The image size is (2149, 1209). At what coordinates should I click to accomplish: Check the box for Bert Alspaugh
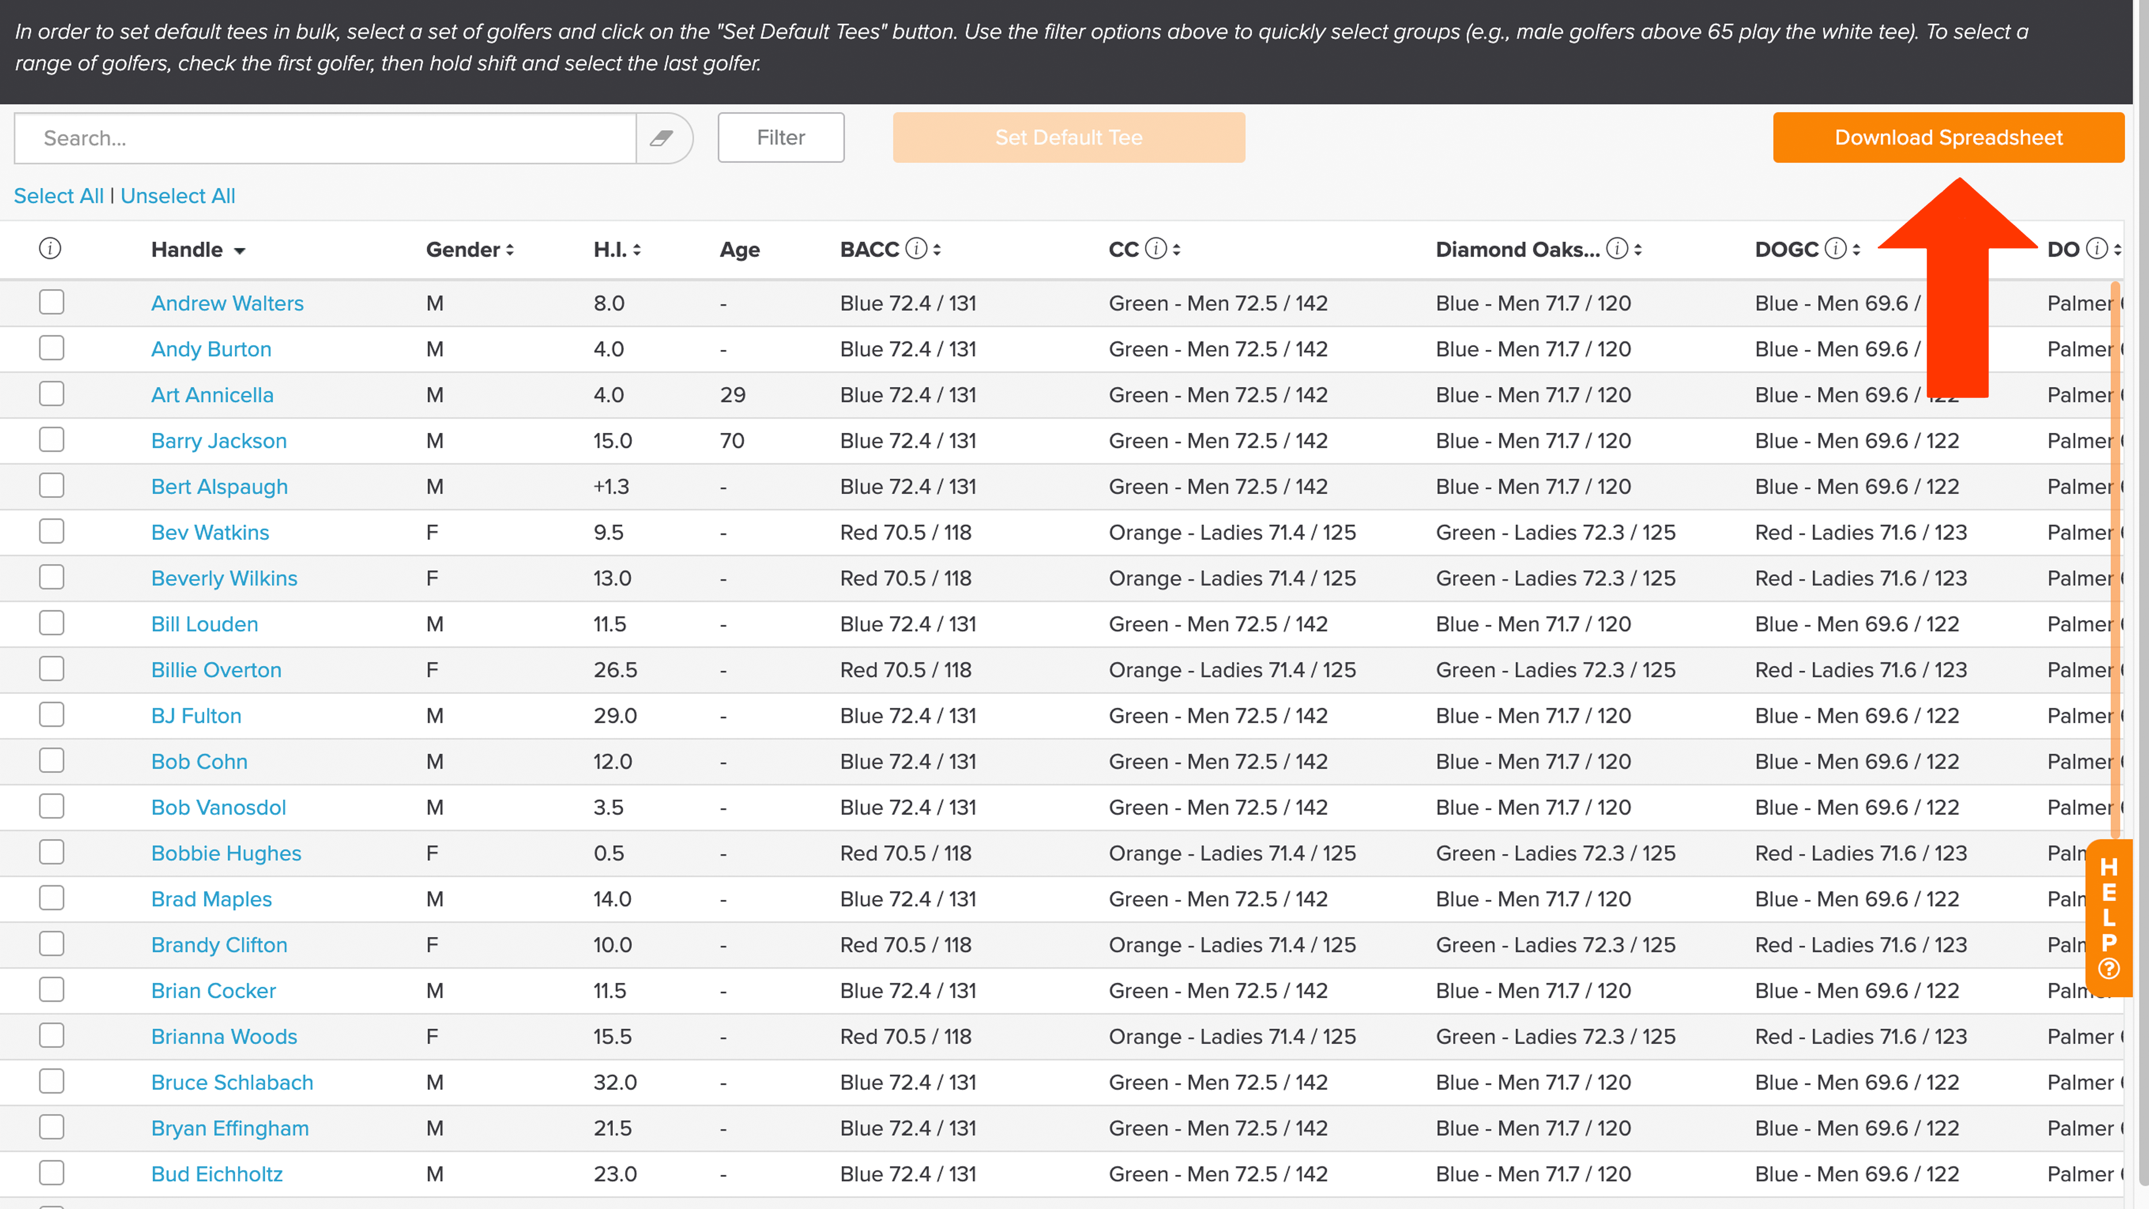[x=52, y=486]
